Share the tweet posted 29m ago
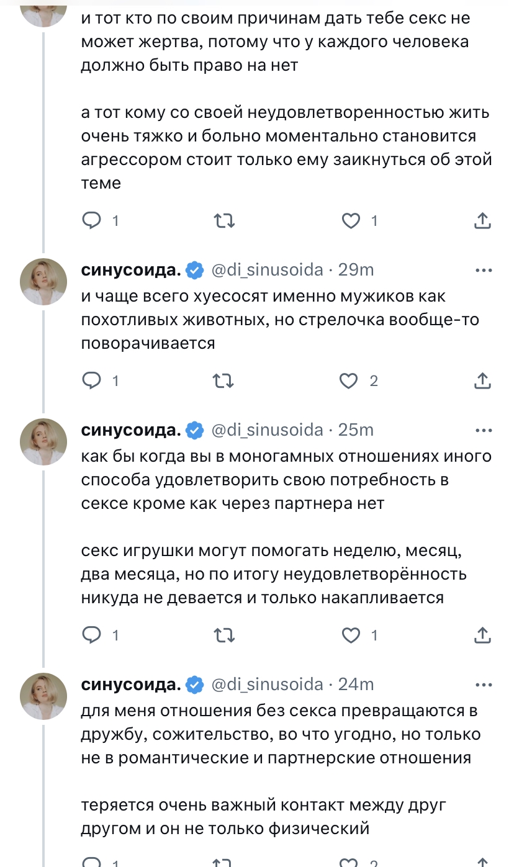Viewport: 514px width, 867px height. pyautogui.click(x=483, y=381)
